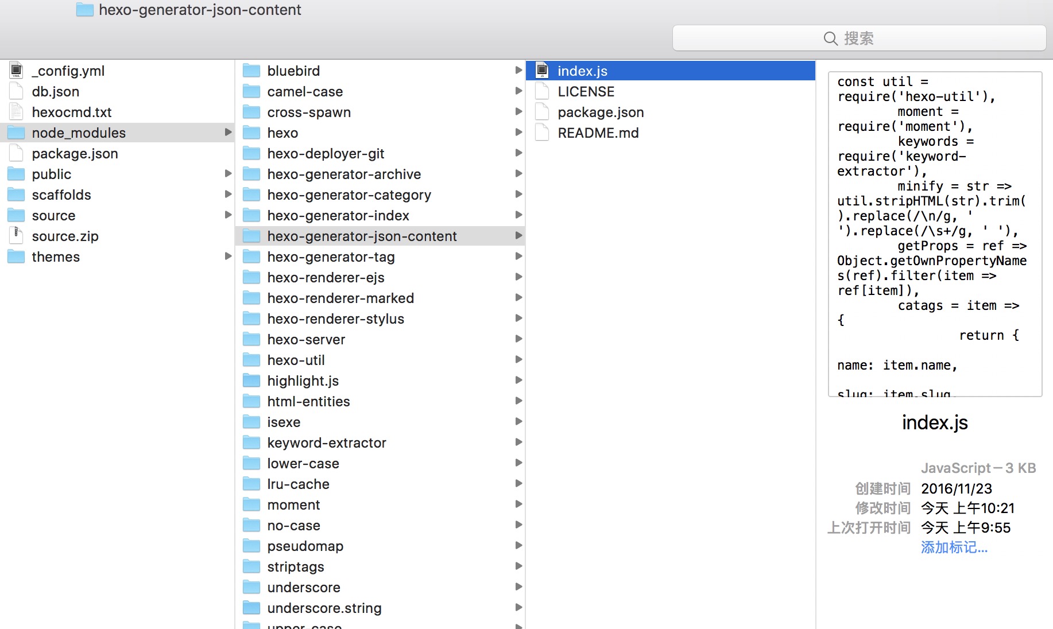1053x629 pixels.
Task: Expand the scaffolds folder arrow
Action: coord(228,194)
